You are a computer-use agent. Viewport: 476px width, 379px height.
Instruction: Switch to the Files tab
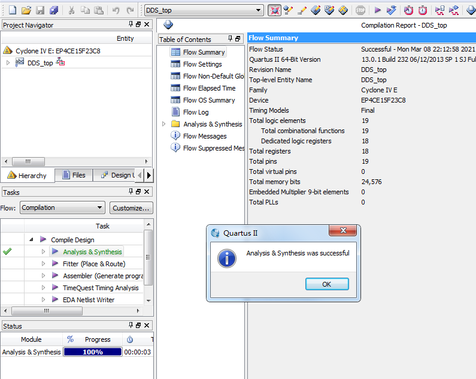coord(74,175)
